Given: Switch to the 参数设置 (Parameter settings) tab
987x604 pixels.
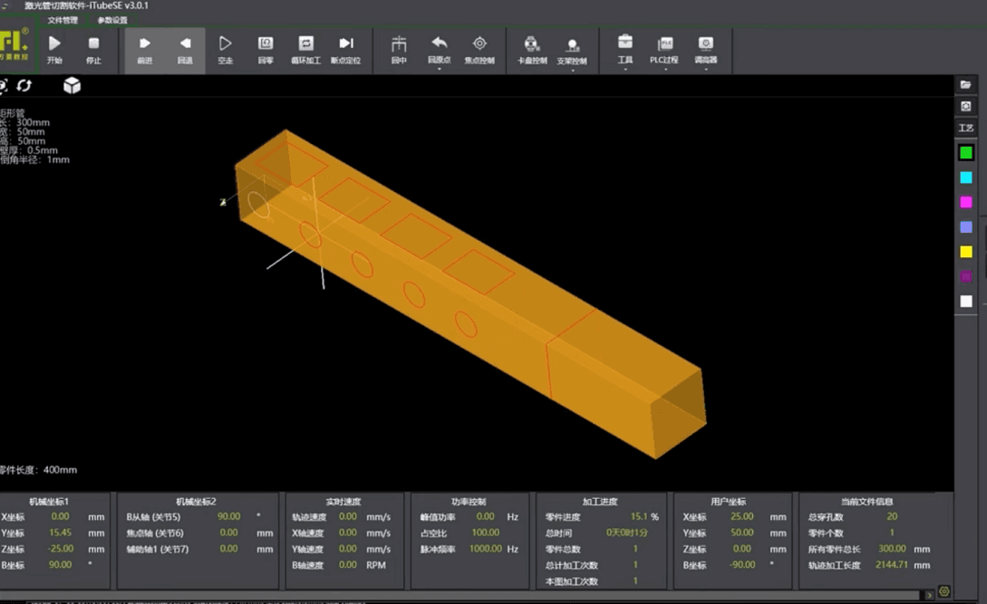Looking at the screenshot, I should point(112,20).
